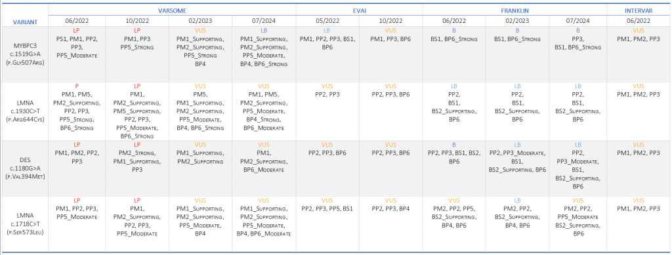Click the DES Franklin 06/2022 B classification
Viewport: 672px width, 255px height.
pos(454,144)
